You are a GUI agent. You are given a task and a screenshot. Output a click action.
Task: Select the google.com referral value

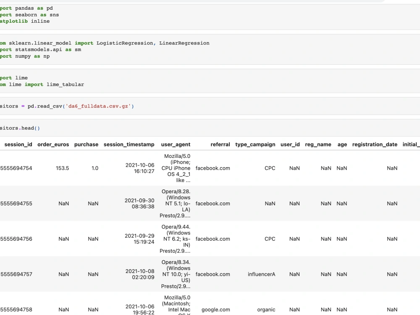(x=215, y=310)
